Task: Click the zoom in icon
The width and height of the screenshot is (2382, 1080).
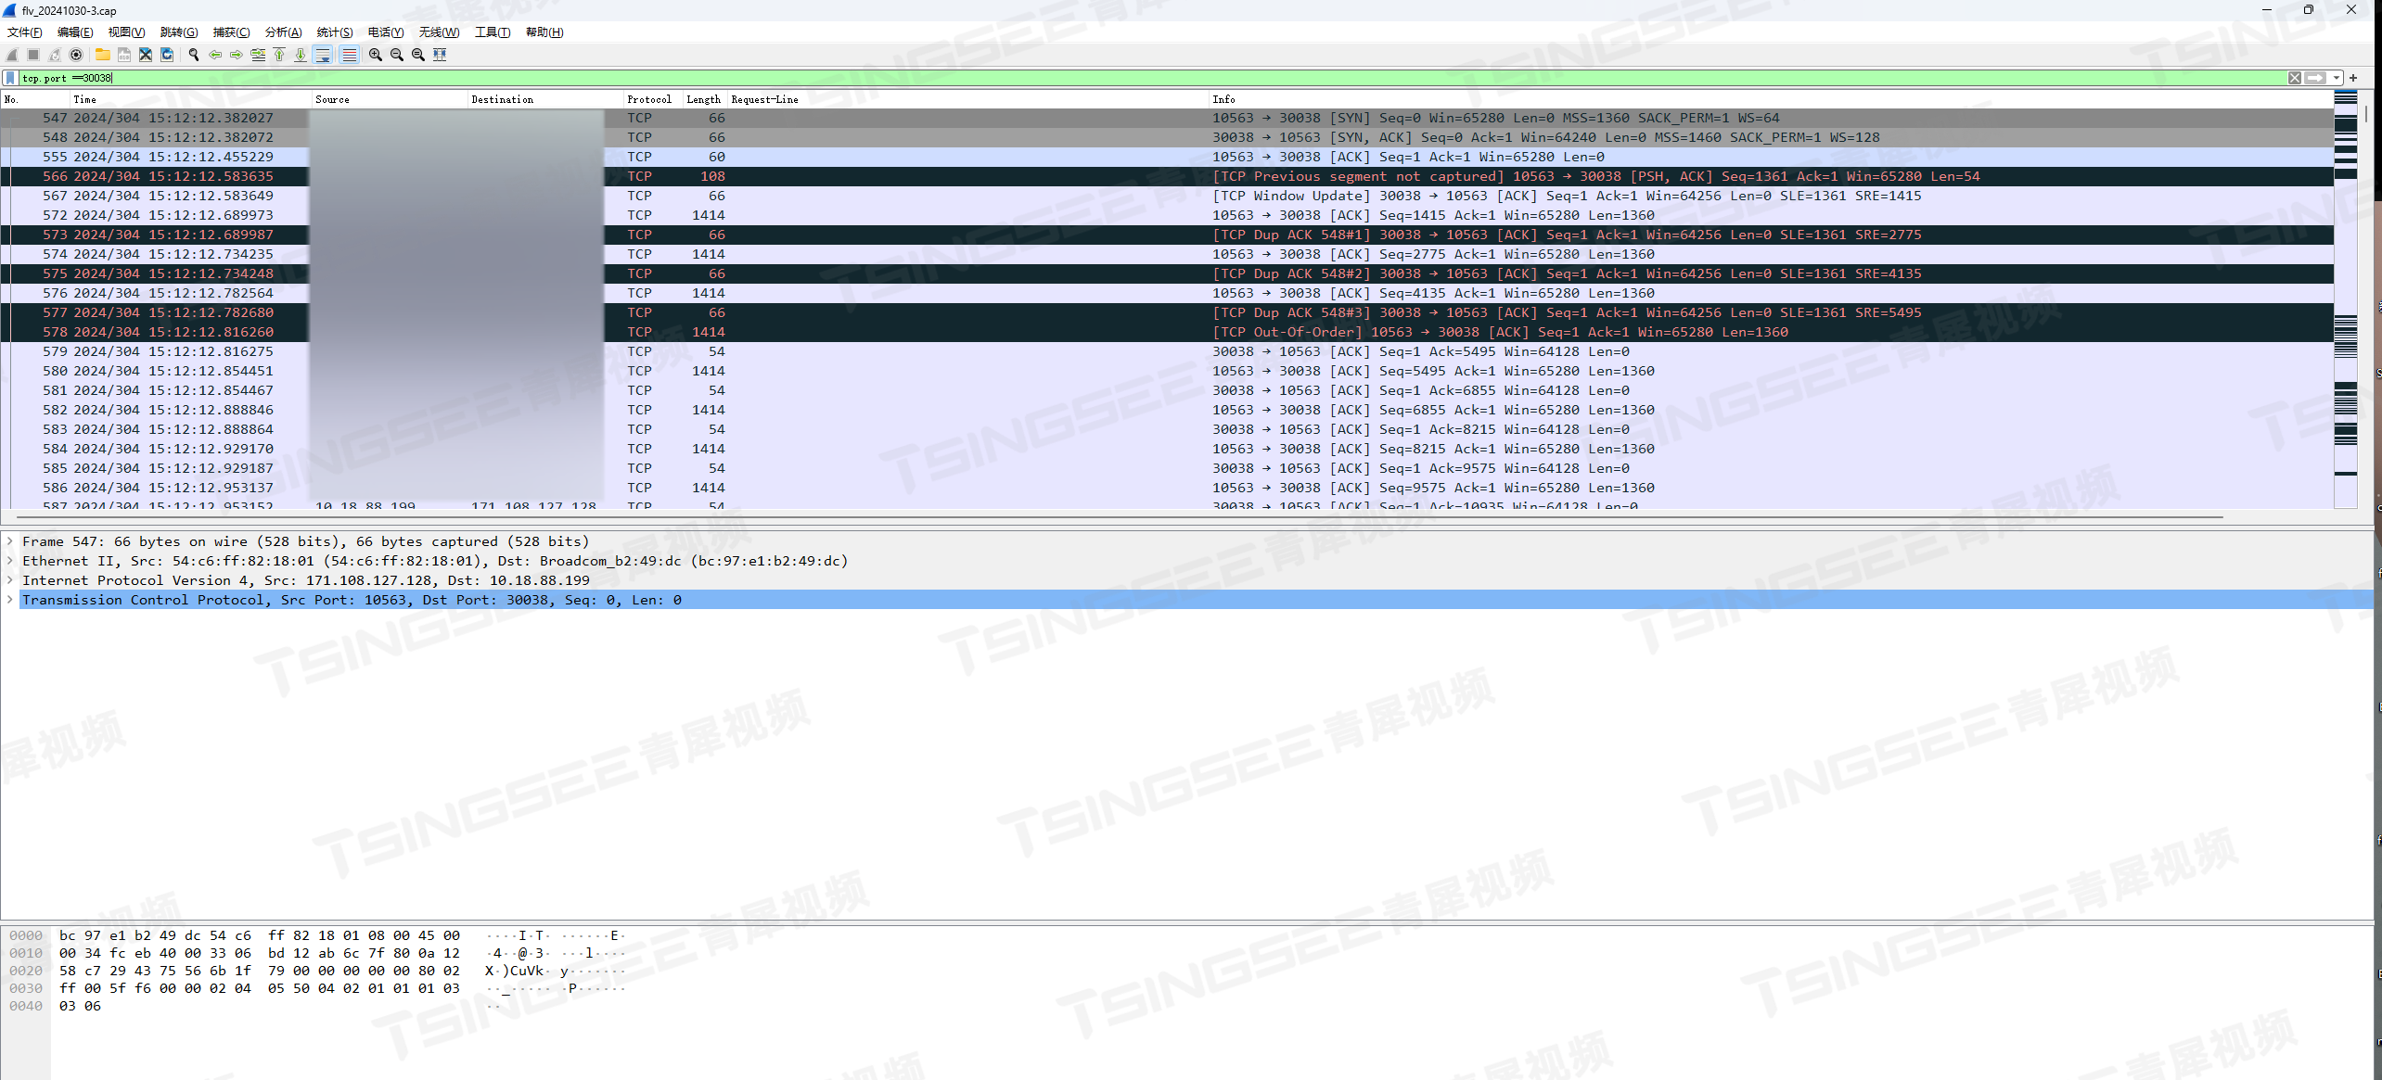Action: pos(376,55)
